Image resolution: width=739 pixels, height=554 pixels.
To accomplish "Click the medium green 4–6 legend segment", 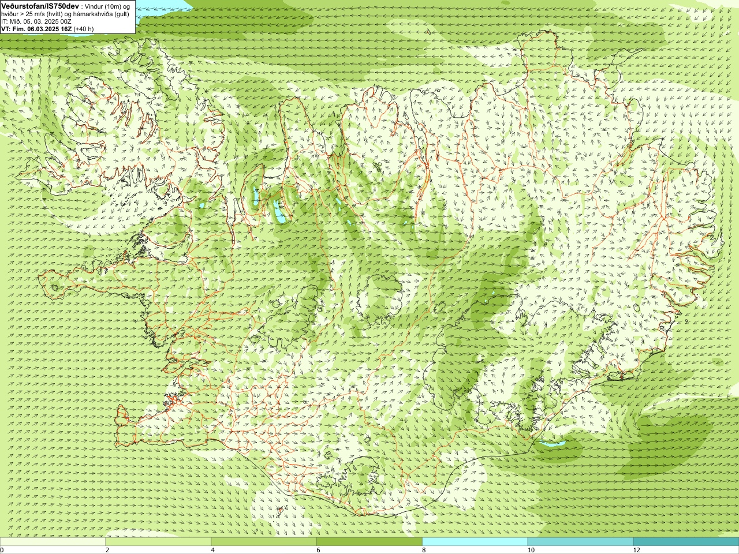I will 264,542.
